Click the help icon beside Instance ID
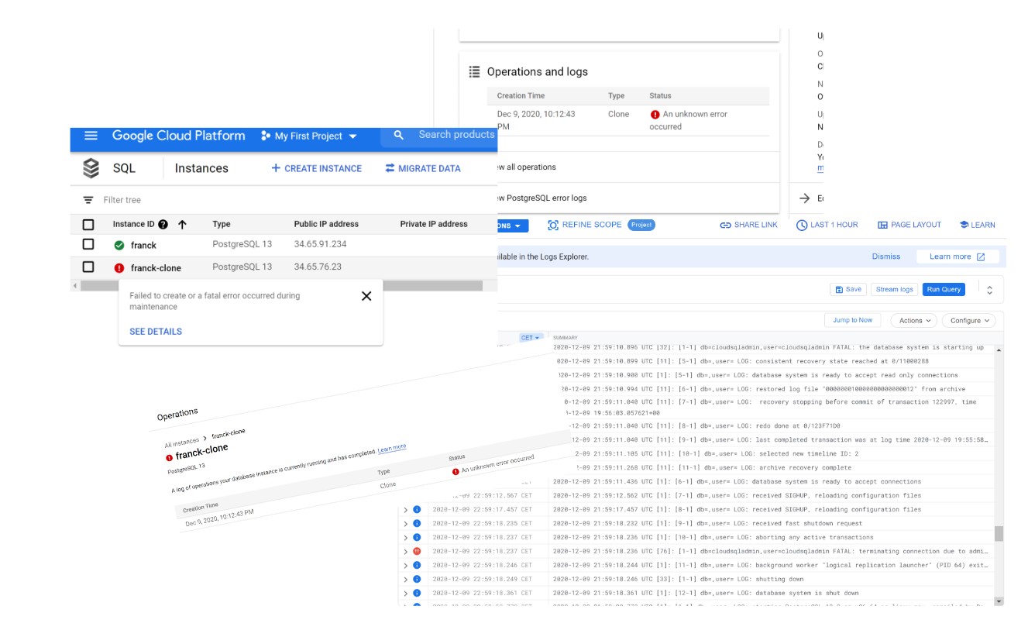1028x637 pixels. coord(163,224)
